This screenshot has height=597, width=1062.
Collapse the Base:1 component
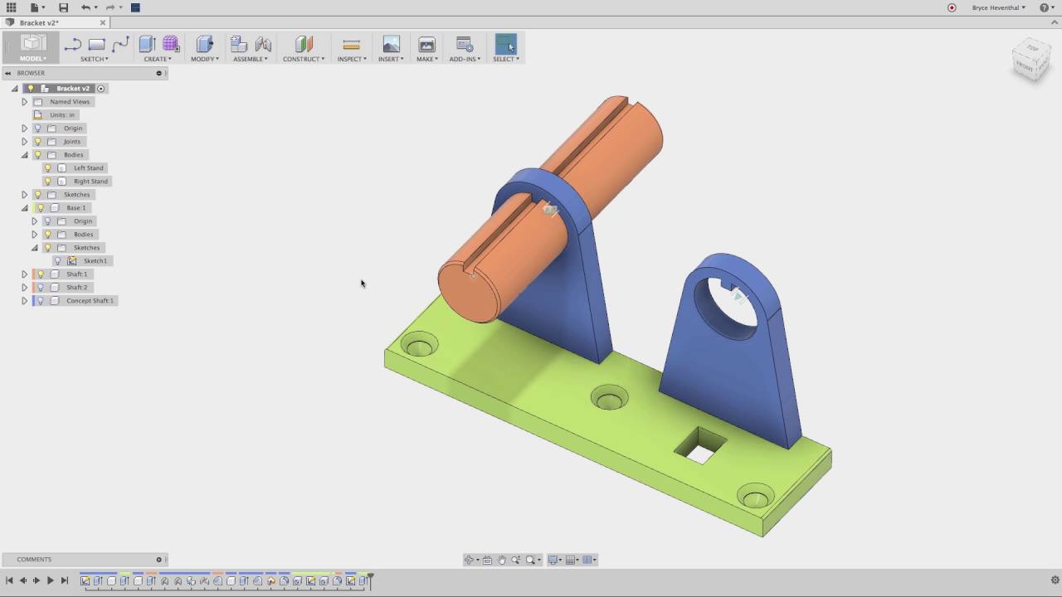click(x=24, y=207)
